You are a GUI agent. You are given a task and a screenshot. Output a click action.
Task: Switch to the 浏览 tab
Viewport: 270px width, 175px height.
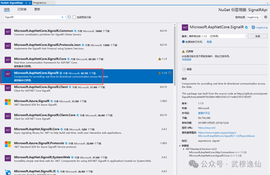[x=7, y=9]
